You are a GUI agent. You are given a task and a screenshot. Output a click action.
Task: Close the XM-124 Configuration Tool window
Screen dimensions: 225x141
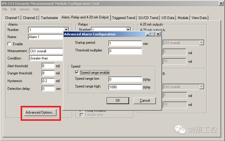pos(221,4)
